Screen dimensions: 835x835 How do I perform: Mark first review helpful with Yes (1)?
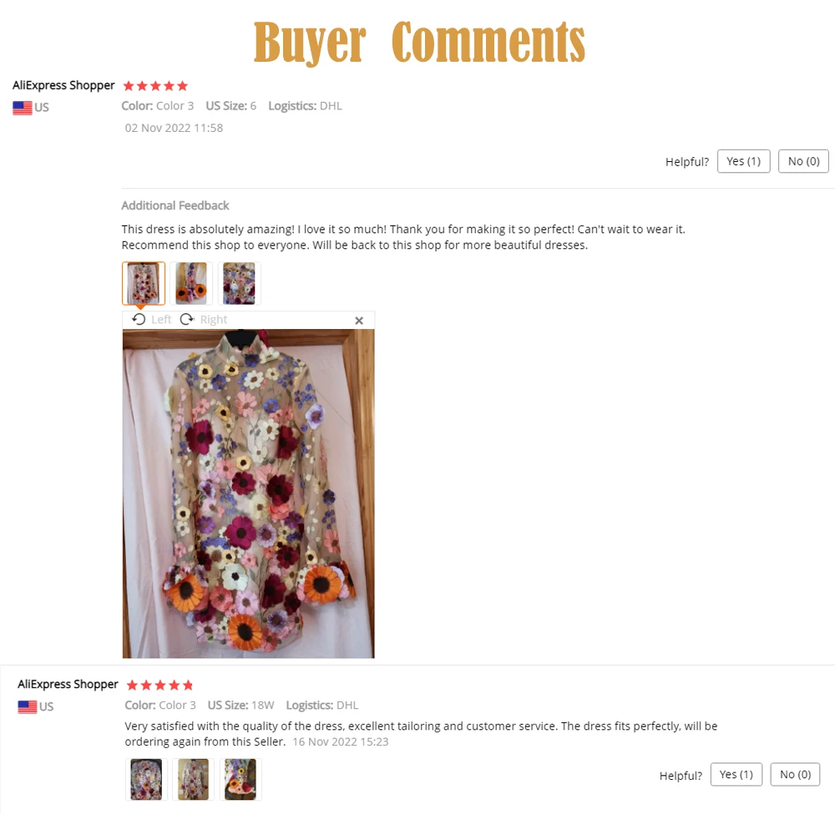[x=743, y=161]
